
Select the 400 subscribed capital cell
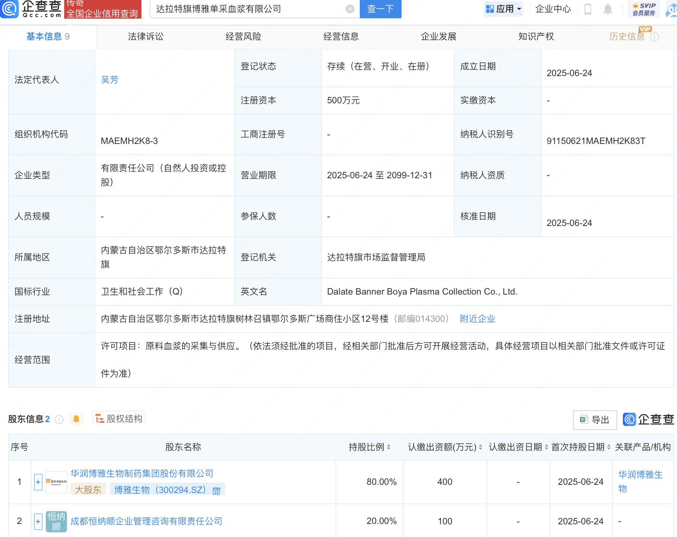[445, 482]
